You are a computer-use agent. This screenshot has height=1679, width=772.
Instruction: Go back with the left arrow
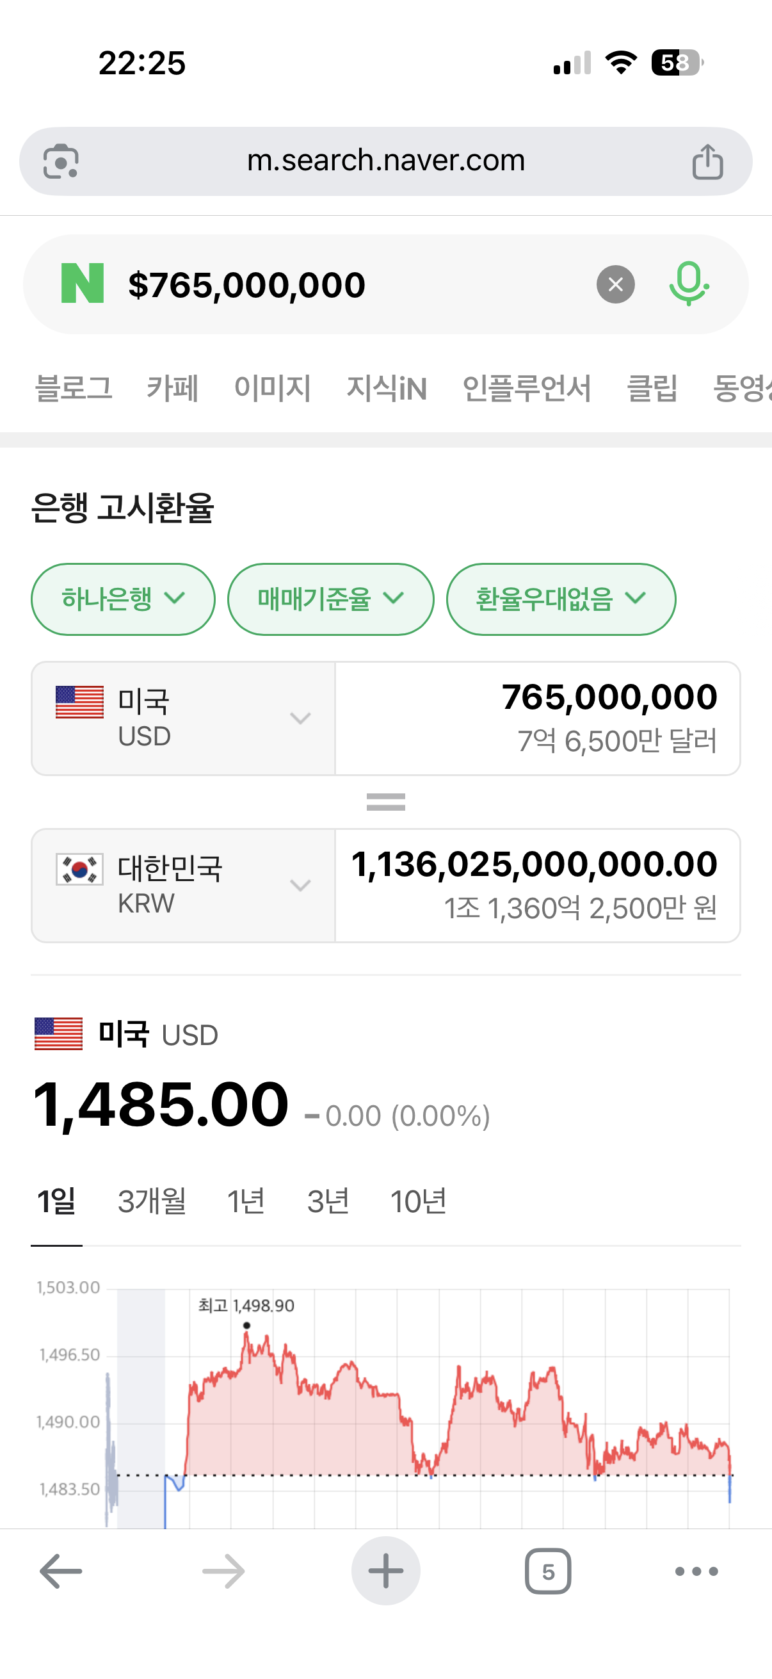[x=61, y=1571]
